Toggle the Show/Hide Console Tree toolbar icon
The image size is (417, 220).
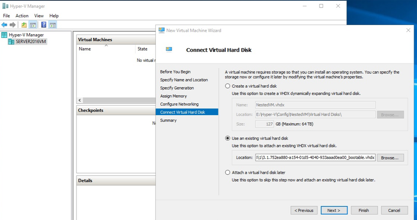point(33,25)
